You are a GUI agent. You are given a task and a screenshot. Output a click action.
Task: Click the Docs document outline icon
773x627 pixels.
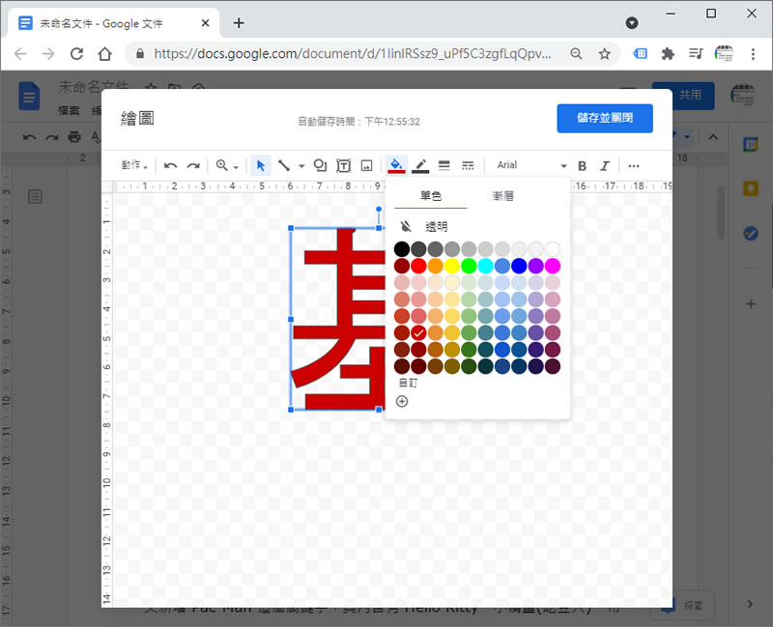35,197
